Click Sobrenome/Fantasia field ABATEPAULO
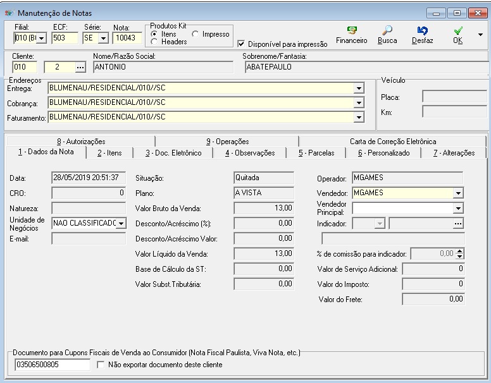Image resolution: width=491 pixels, height=383 pixels. click(366, 67)
